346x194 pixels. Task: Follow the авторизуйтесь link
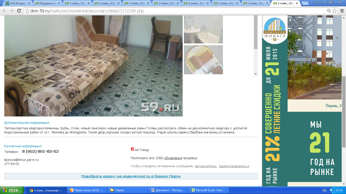coord(206,166)
